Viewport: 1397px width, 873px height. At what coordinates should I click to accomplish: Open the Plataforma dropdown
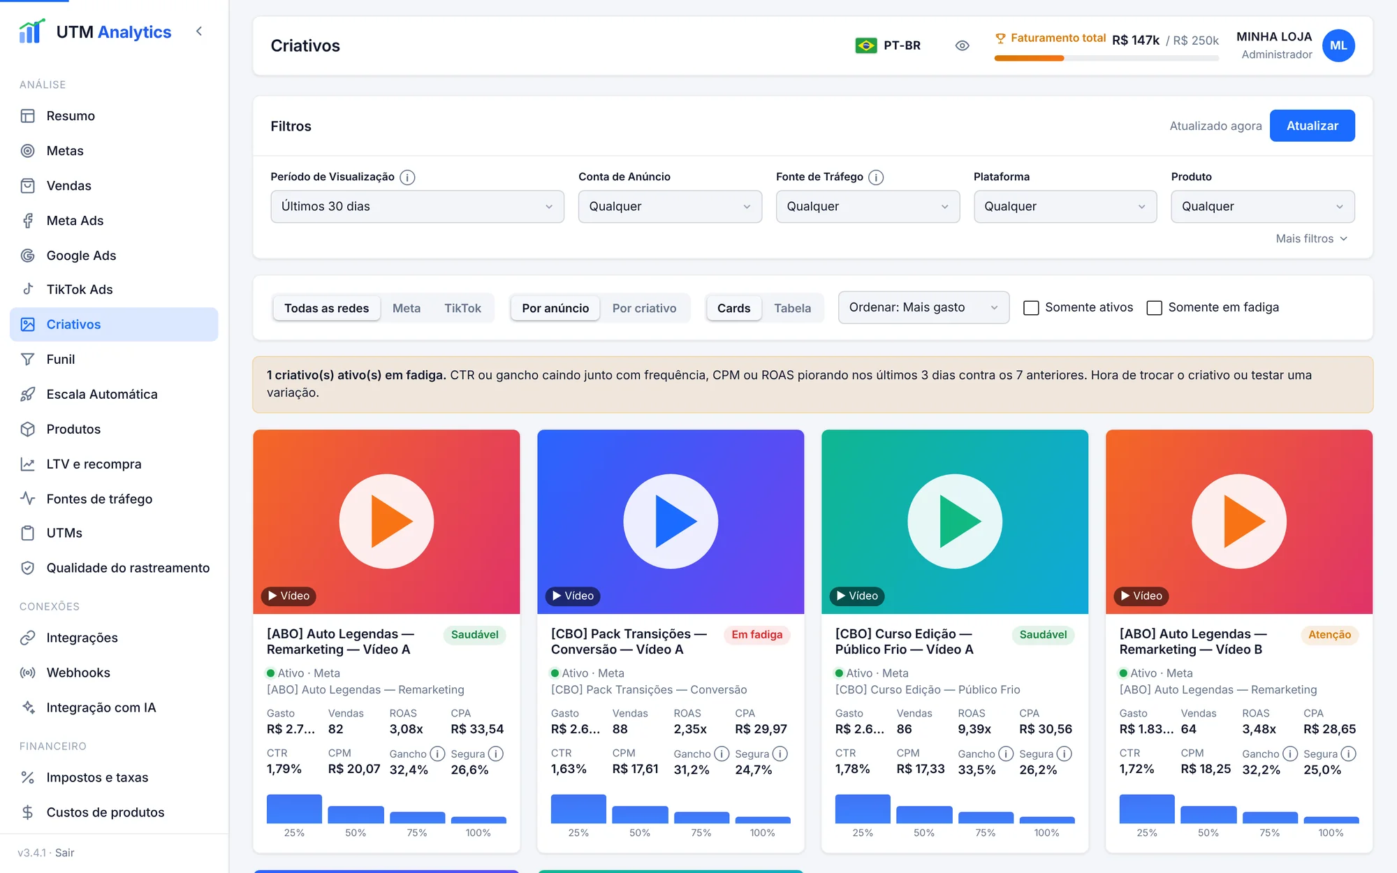[1065, 207]
